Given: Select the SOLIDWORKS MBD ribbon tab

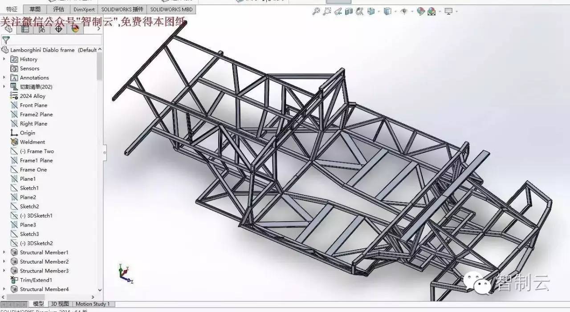Looking at the screenshot, I should pos(171,9).
